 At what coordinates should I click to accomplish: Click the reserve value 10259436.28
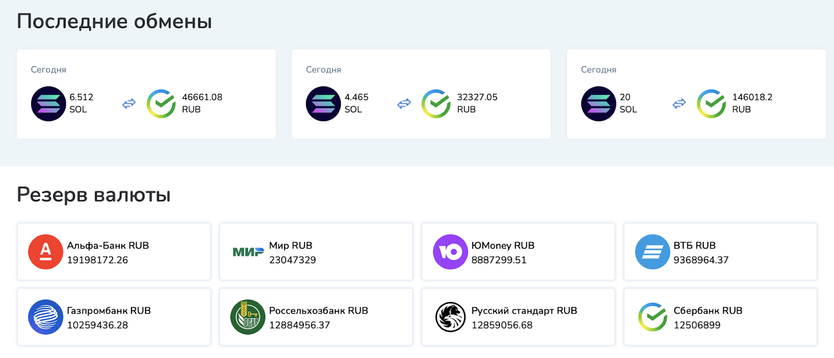pyautogui.click(x=97, y=325)
